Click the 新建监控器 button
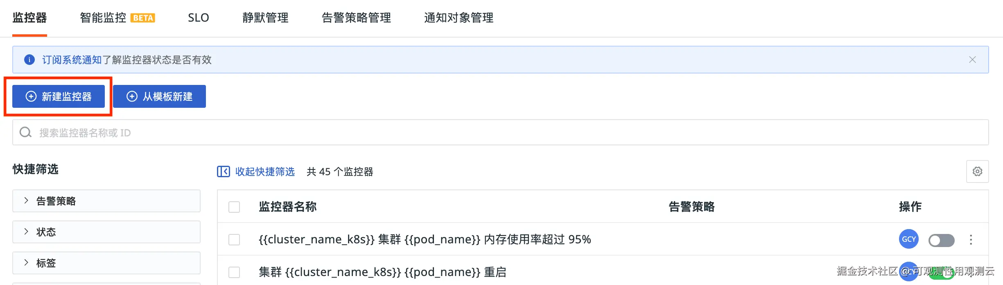The width and height of the screenshot is (1003, 285). coord(59,96)
